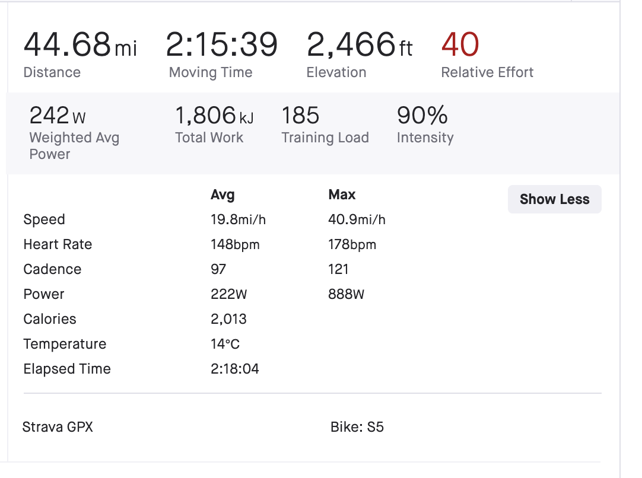Click the 2,466 ft elevation figure
The height and width of the screenshot is (478, 642).
pyautogui.click(x=359, y=45)
